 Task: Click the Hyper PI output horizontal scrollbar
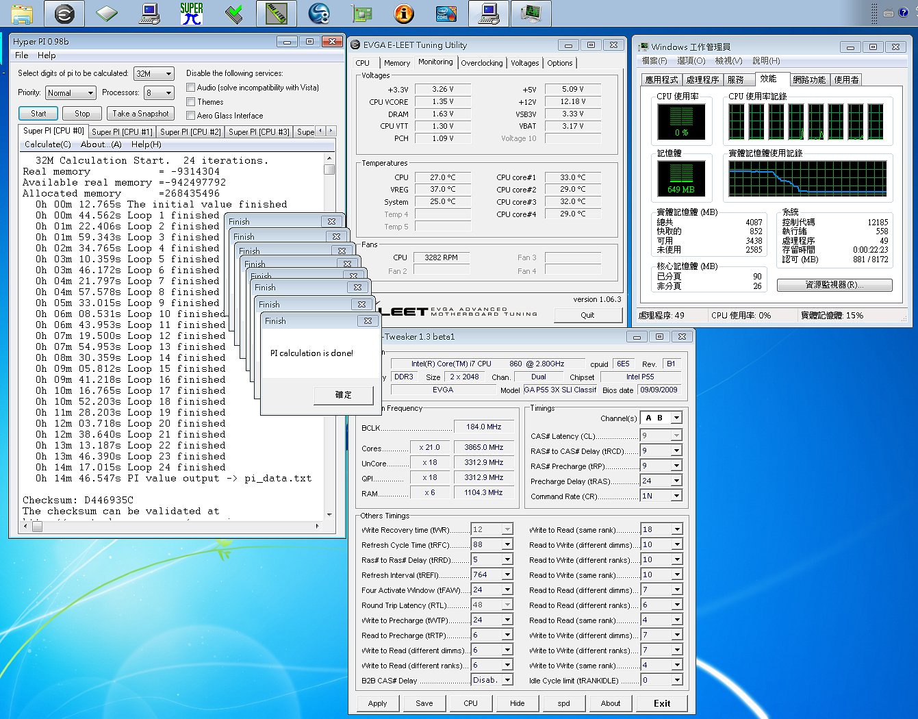point(171,527)
